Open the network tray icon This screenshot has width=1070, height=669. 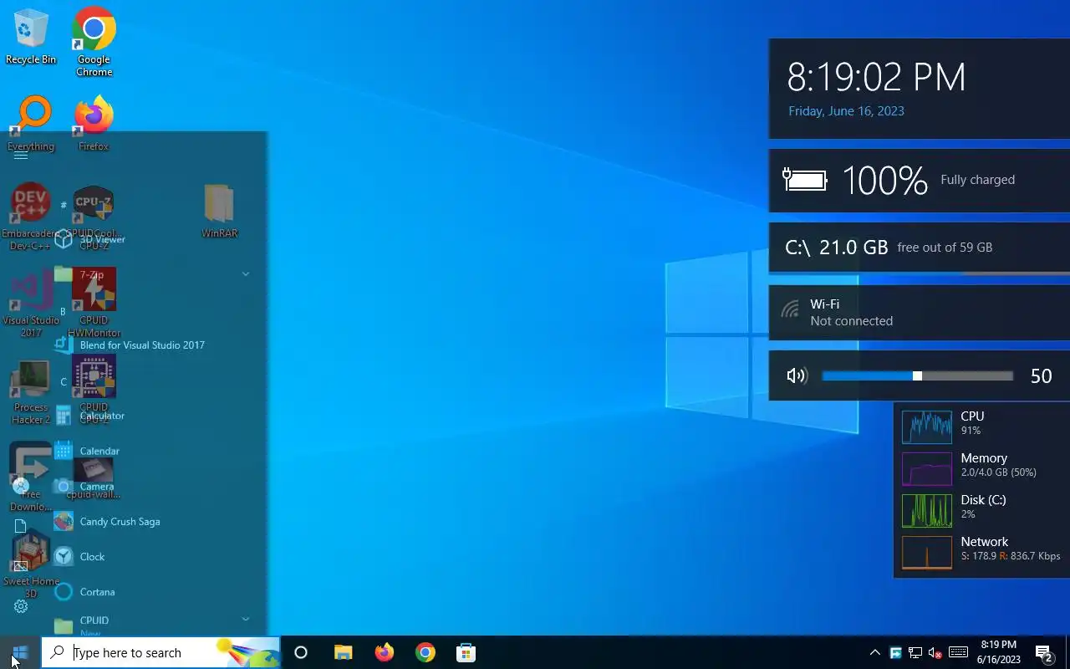pos(915,652)
